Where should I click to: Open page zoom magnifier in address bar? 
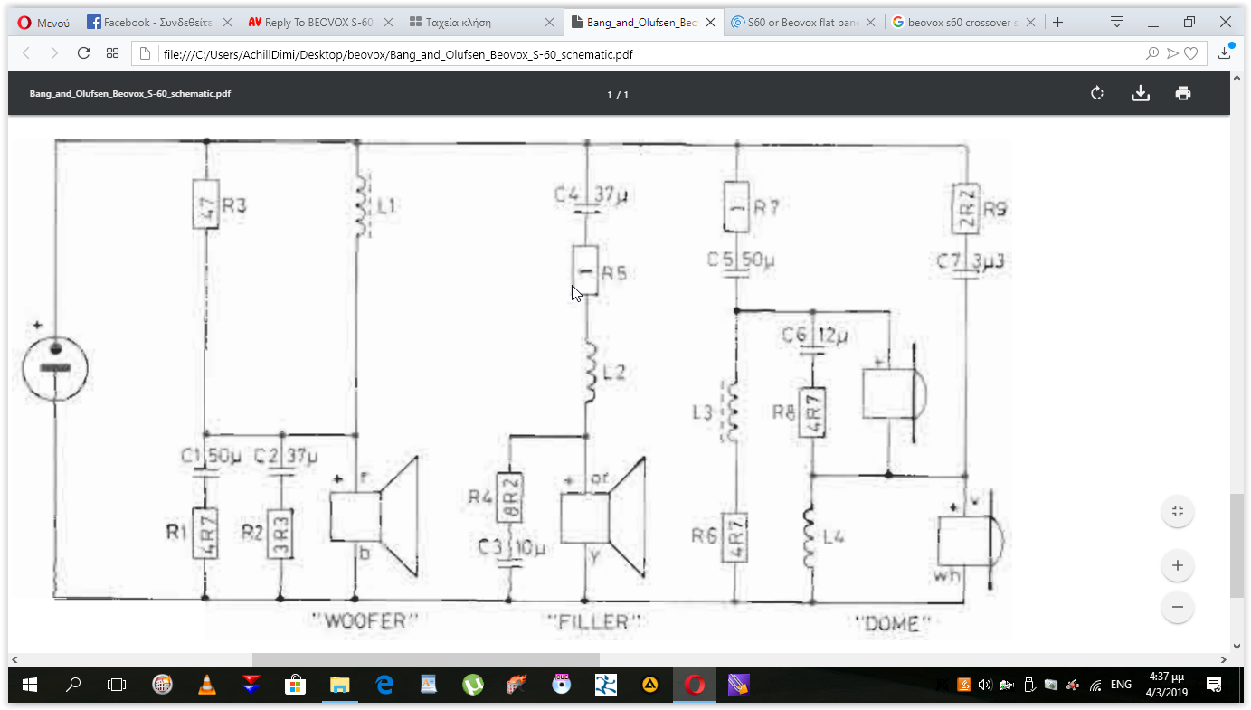click(x=1152, y=54)
